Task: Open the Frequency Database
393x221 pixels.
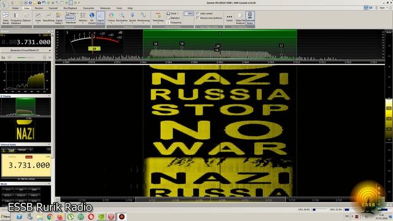Action: (16, 18)
